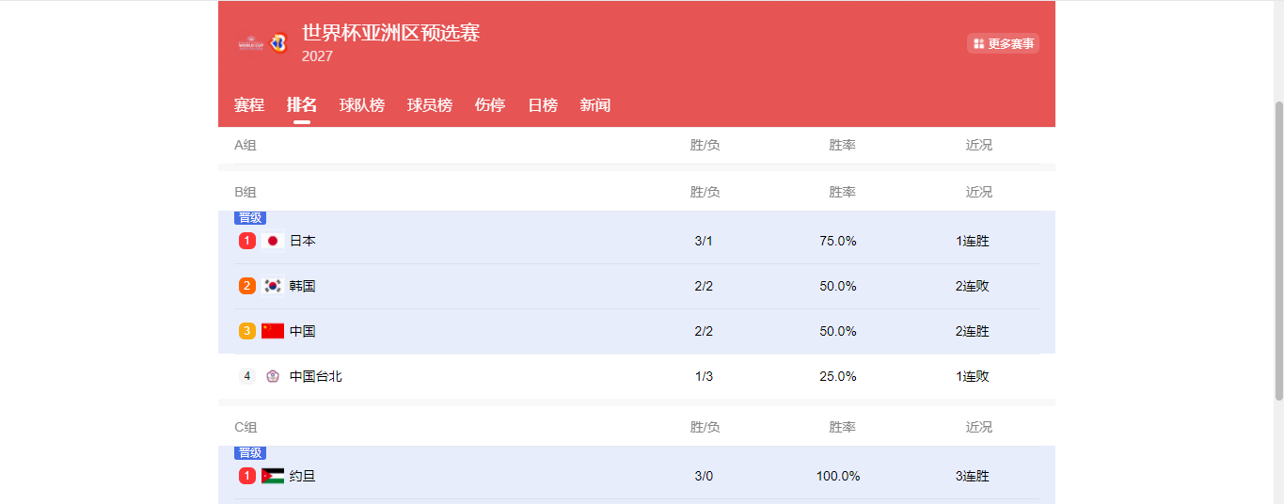Expand the A组 group header
The width and height of the screenshot is (1284, 504).
246,145
